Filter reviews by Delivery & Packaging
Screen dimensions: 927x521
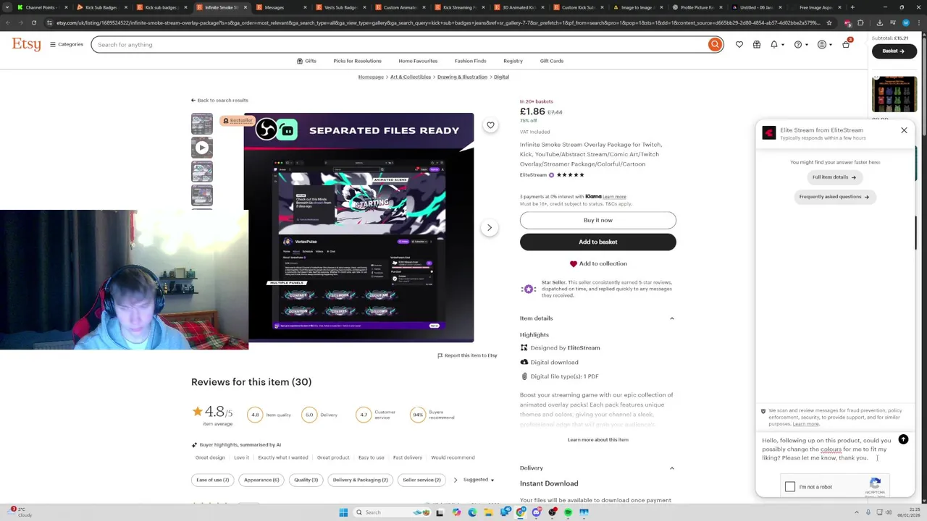click(360, 480)
